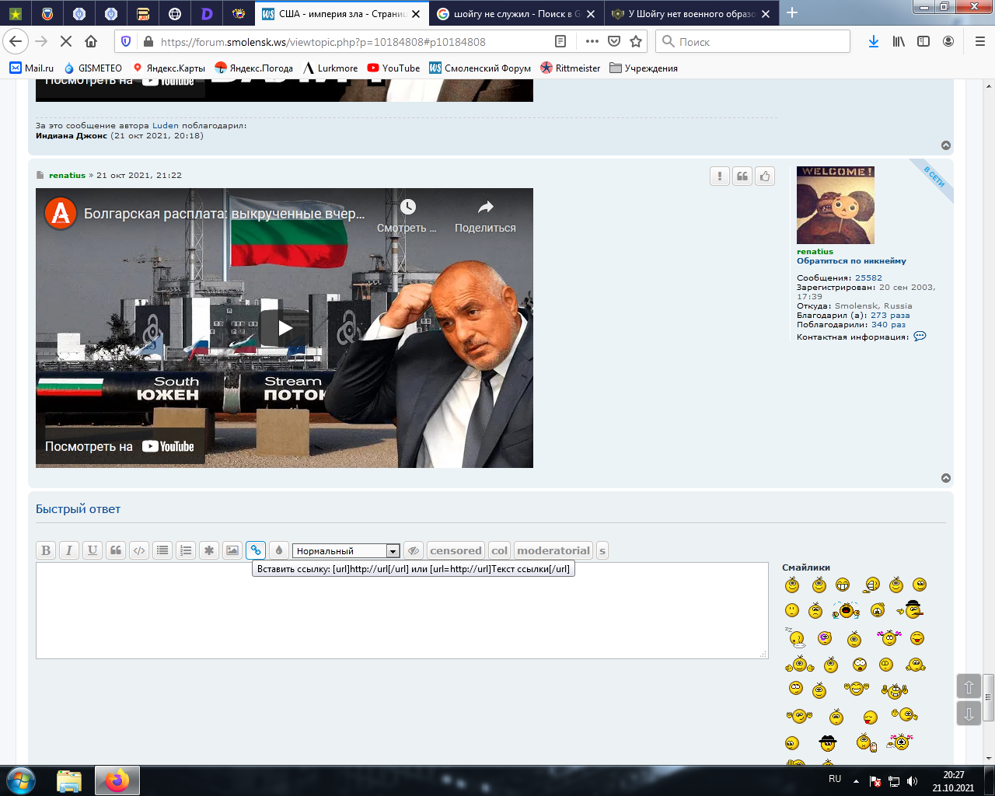Screen dimensions: 995x796
Task: Switch input language RU indicator
Action: [x=835, y=779]
